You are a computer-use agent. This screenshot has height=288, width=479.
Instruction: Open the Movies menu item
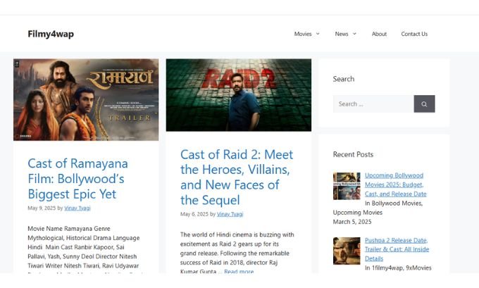pos(303,34)
